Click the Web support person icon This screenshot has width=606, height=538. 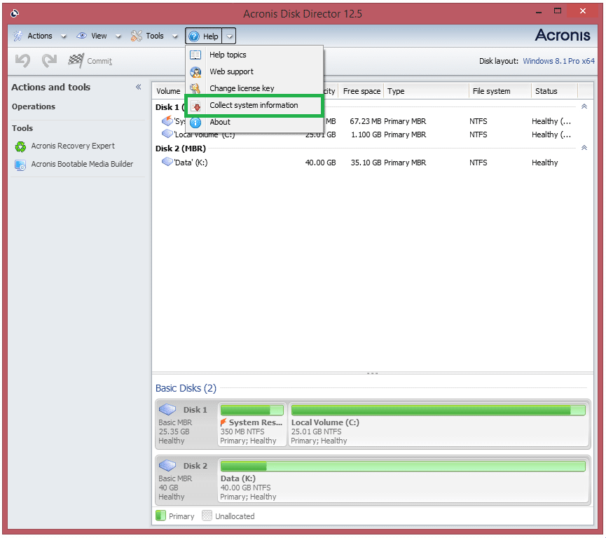click(x=195, y=72)
